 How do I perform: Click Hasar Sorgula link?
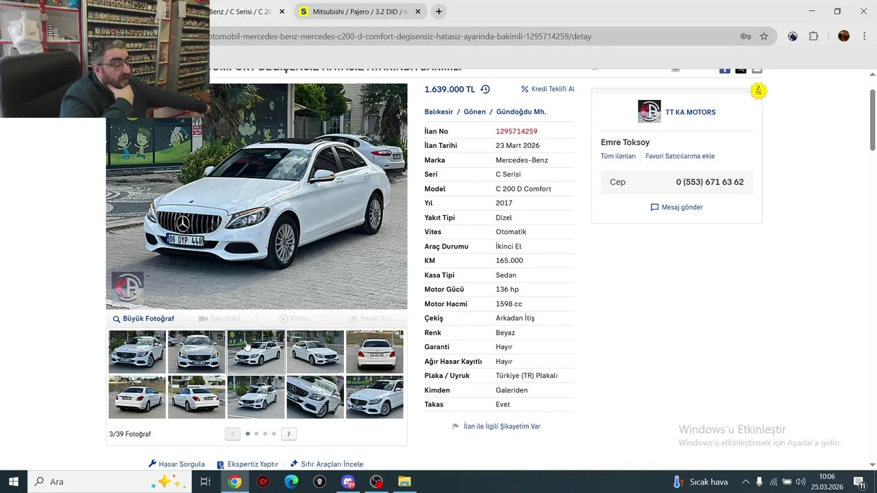click(177, 464)
